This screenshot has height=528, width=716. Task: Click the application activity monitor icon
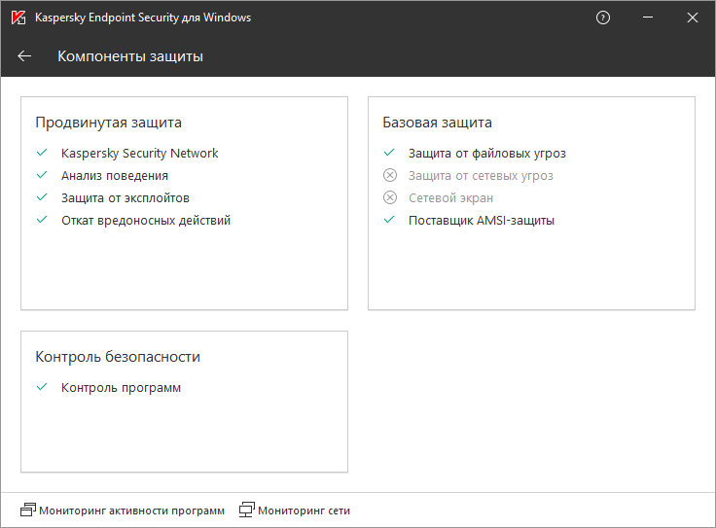[x=27, y=510]
